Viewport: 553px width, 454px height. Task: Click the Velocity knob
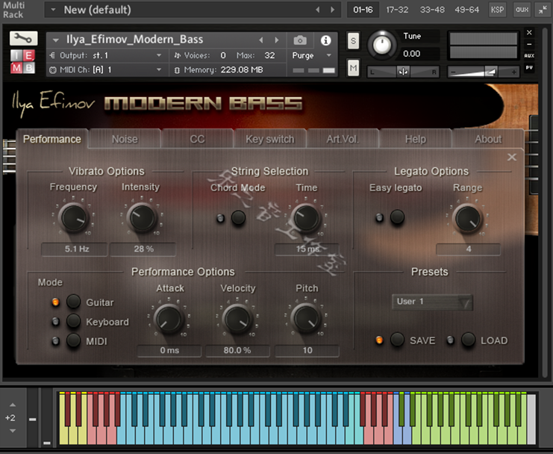(237, 320)
